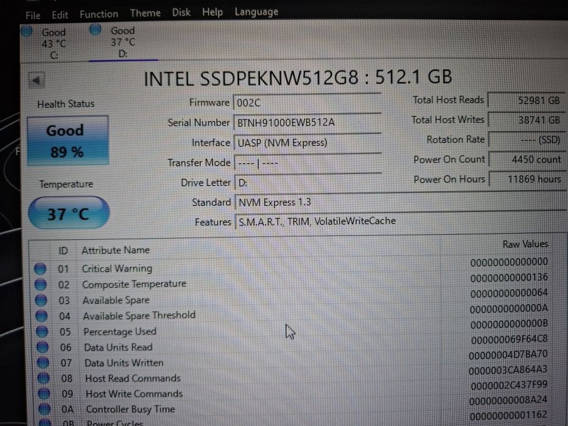Select the Percentage Used attribute name
Screen dimensions: 568x426
pos(120,332)
